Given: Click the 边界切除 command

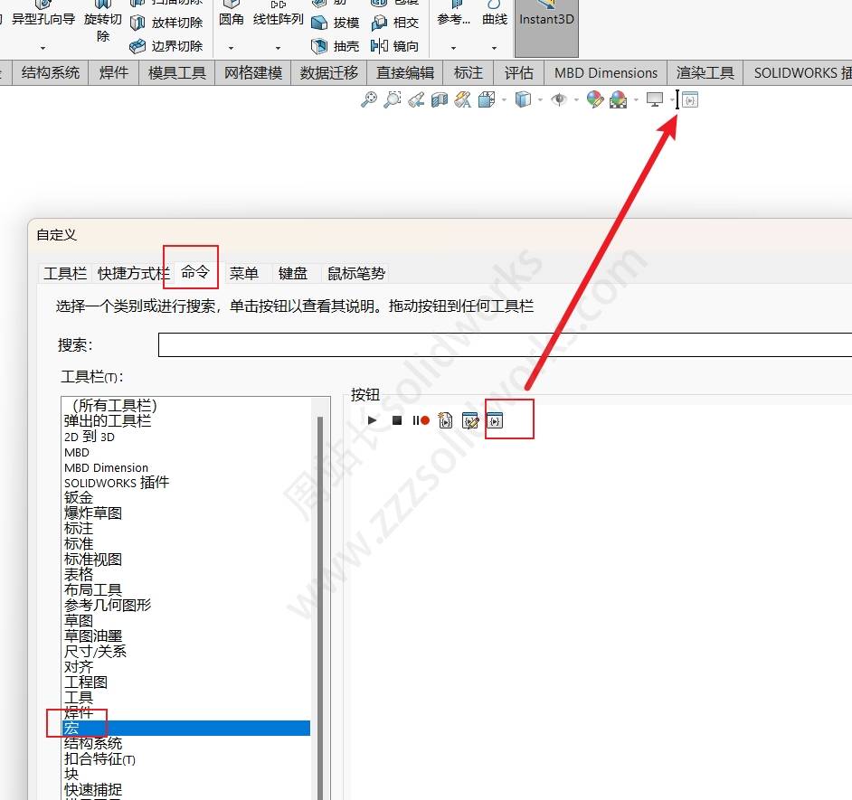Looking at the screenshot, I should pyautogui.click(x=166, y=46).
